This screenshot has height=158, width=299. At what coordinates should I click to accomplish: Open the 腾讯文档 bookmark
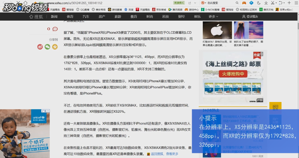tap(266, 10)
